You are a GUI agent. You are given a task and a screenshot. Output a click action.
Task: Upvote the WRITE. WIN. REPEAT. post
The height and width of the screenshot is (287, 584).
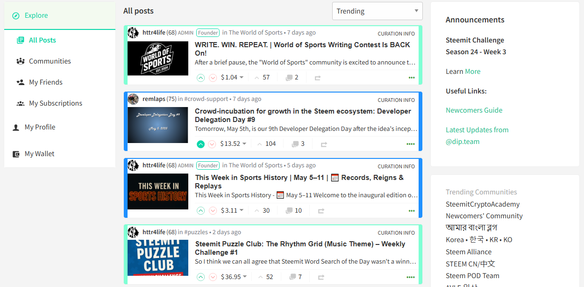201,78
